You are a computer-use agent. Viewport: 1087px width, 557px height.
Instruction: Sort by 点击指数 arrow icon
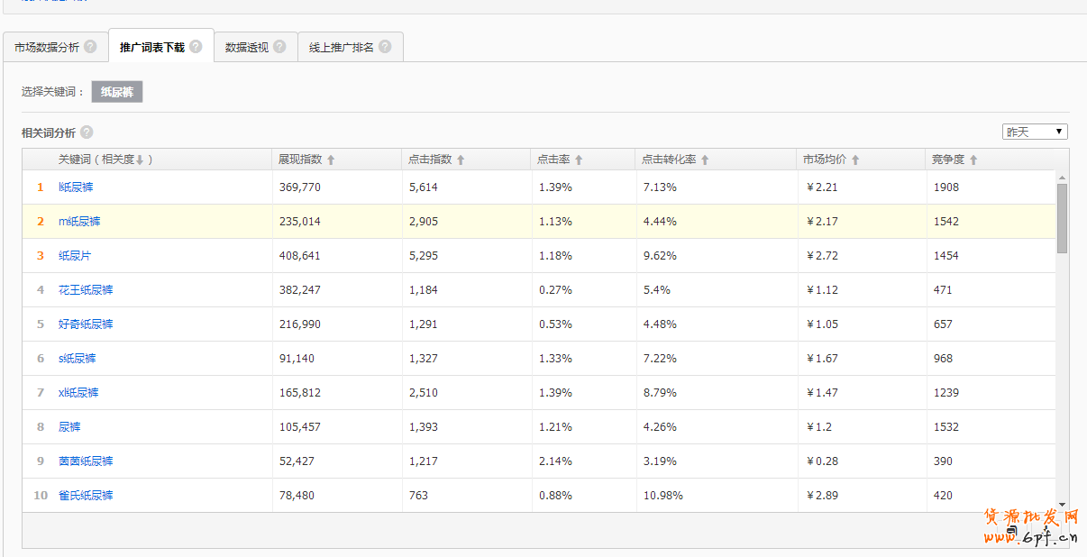[461, 160]
